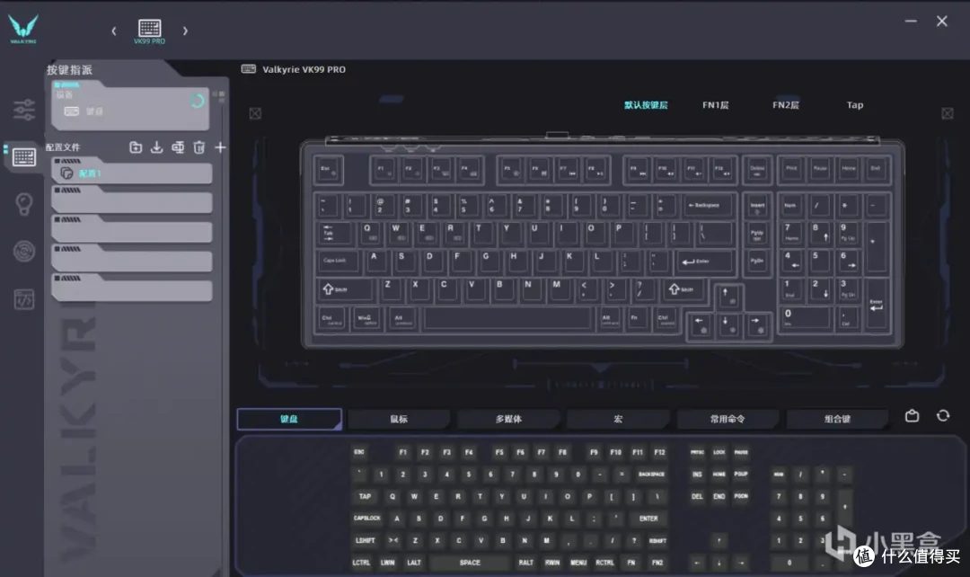Image resolution: width=970 pixels, height=577 pixels.
Task: Select the up arrow key on diagram
Action: tap(728, 297)
